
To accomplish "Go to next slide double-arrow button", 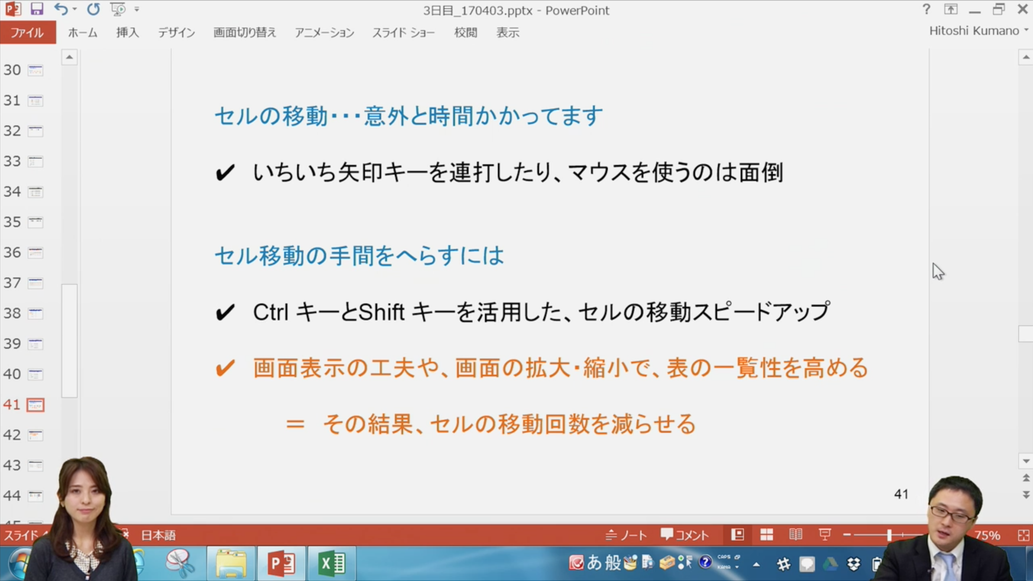I will 1026,494.
